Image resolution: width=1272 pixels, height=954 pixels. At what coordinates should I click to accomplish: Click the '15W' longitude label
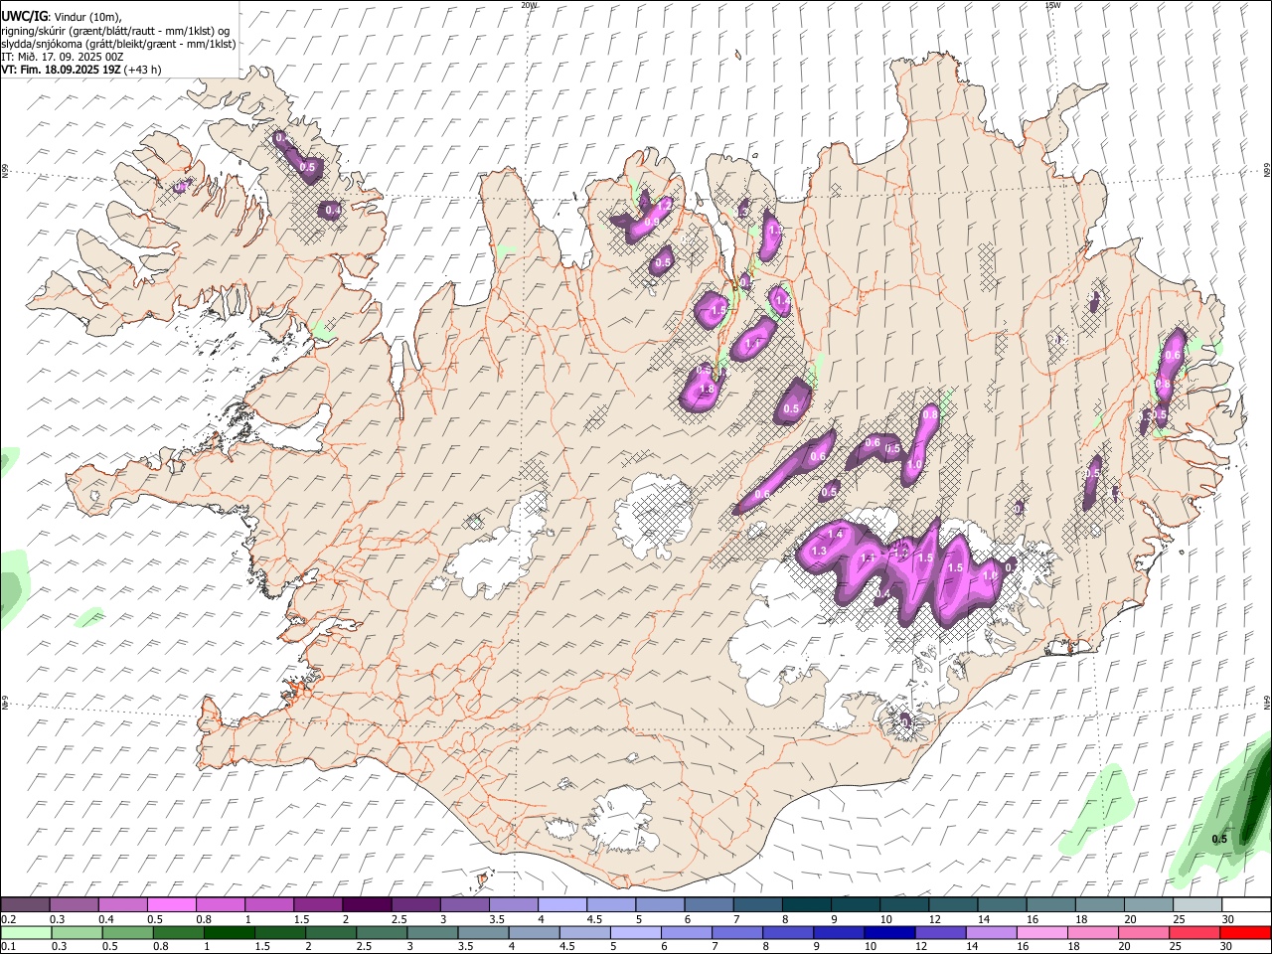coord(1052,5)
